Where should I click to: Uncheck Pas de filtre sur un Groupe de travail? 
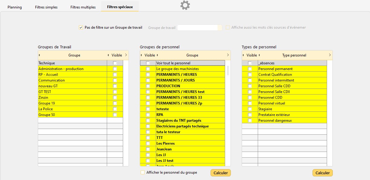tap(81, 27)
